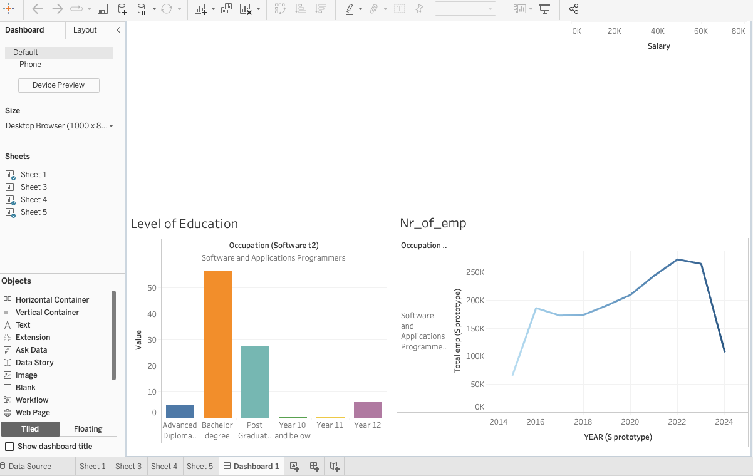Click the Replay animation icon
753x476 pixels.
tap(76, 9)
